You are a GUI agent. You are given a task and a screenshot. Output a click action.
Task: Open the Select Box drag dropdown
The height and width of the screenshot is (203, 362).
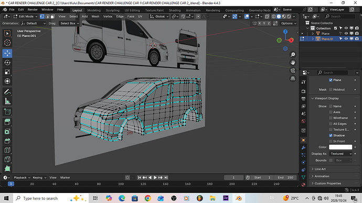click(69, 23)
